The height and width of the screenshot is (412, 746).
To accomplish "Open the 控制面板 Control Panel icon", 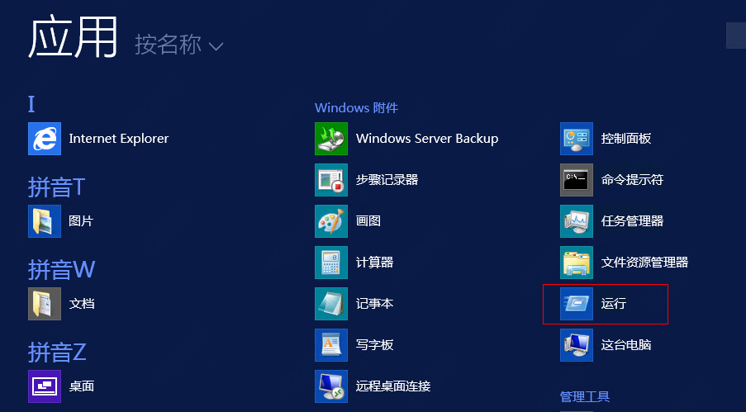I will click(577, 139).
